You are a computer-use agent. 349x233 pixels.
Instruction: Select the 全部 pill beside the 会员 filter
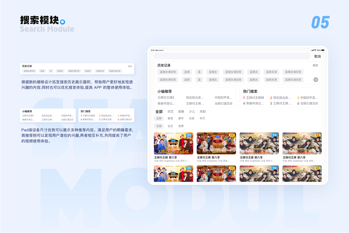(159, 126)
